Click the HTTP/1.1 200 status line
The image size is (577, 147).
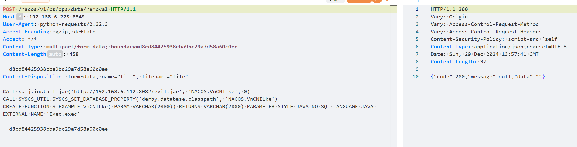click(x=449, y=9)
